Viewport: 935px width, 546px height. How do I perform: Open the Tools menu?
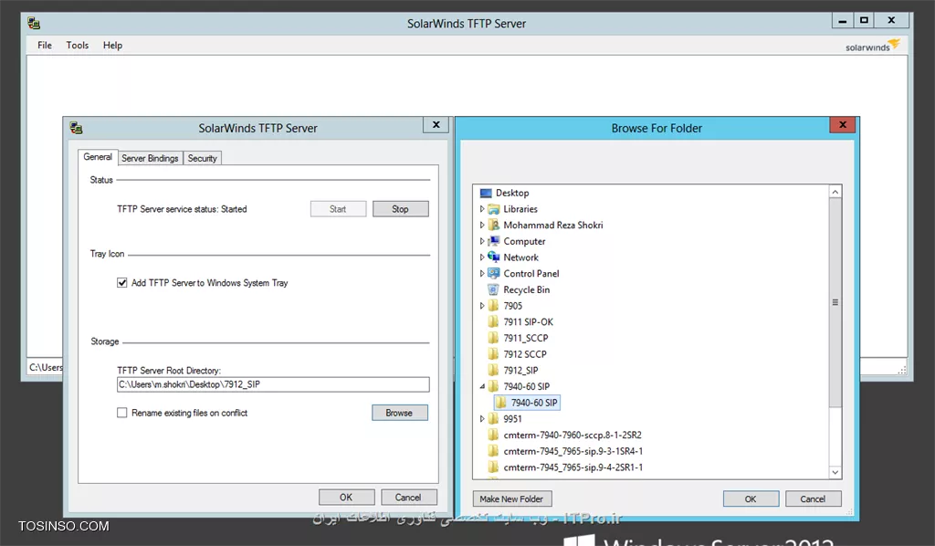(x=78, y=46)
